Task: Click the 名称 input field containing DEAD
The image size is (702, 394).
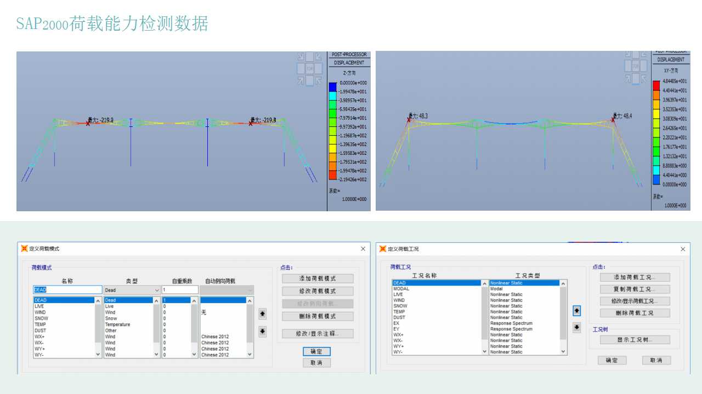Action: [x=67, y=290]
